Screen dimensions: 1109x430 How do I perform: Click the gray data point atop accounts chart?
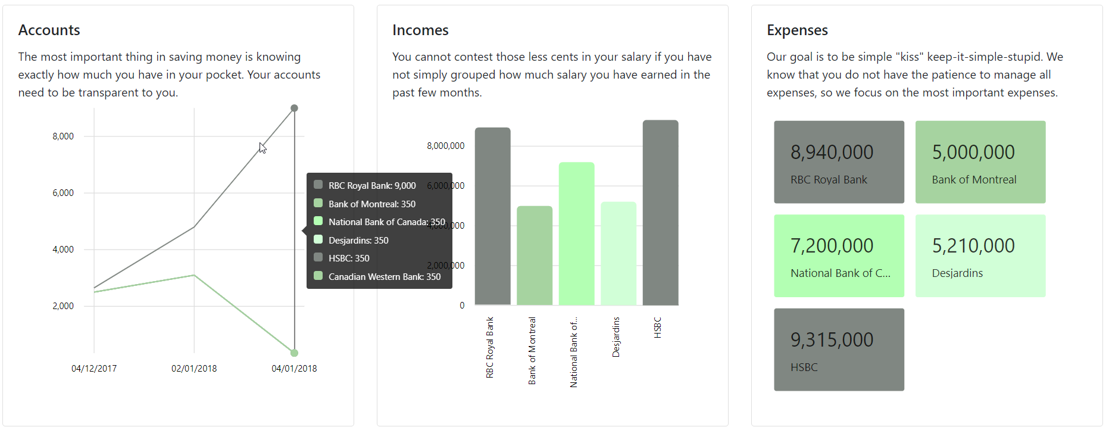(294, 108)
